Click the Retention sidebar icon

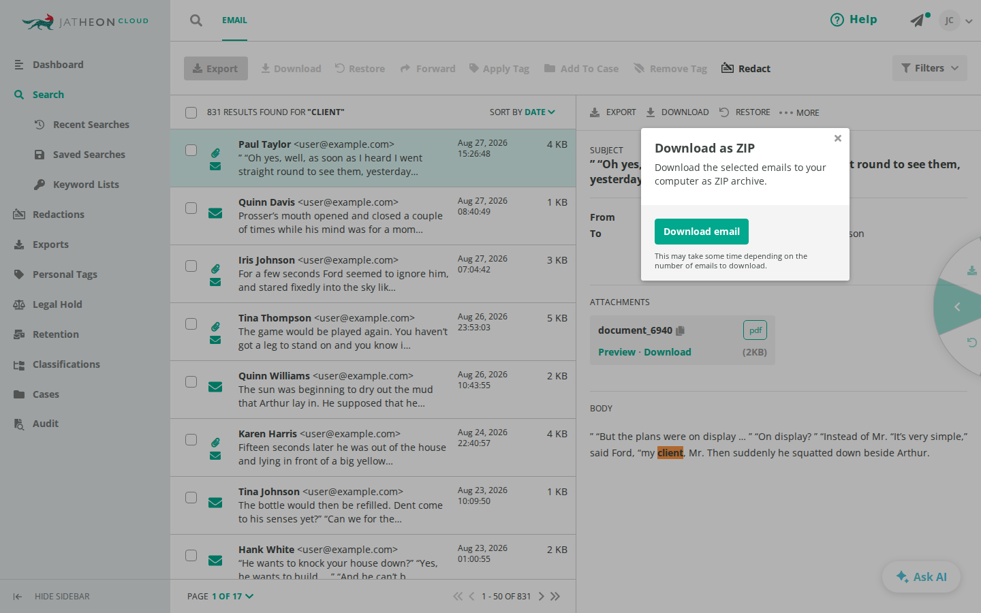point(19,334)
